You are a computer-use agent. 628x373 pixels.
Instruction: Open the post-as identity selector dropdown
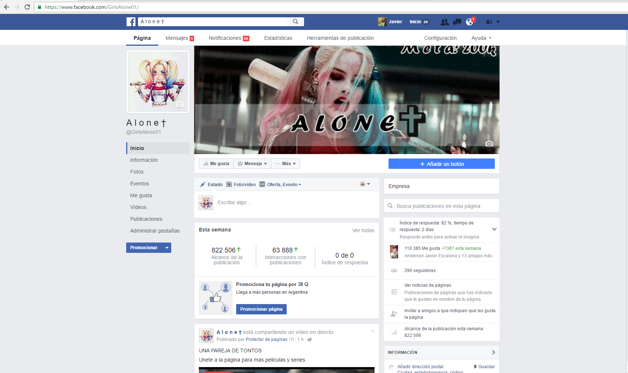(x=365, y=184)
